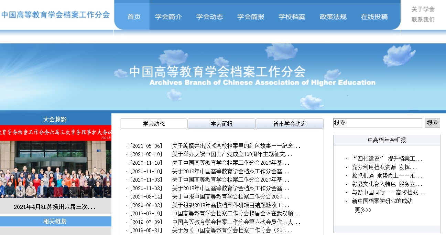
Task: Select slide number 3 in the photo slideshow
Action: click(x=83, y=192)
